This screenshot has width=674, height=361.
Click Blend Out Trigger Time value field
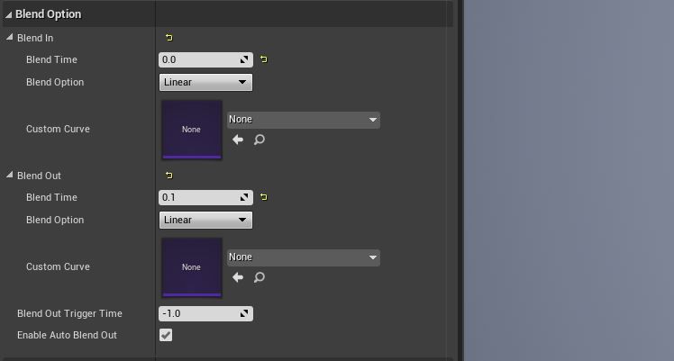[206, 314]
